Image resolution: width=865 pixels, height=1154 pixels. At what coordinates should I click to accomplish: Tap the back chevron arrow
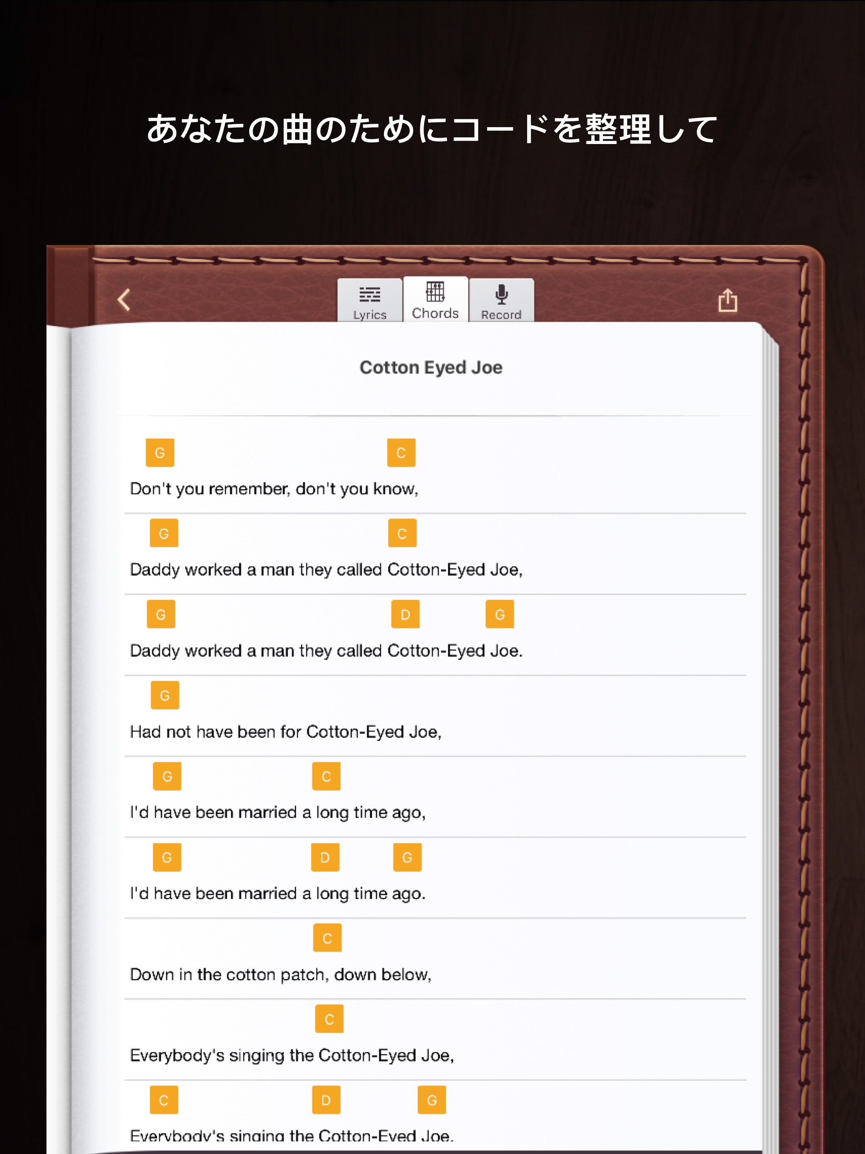[124, 299]
